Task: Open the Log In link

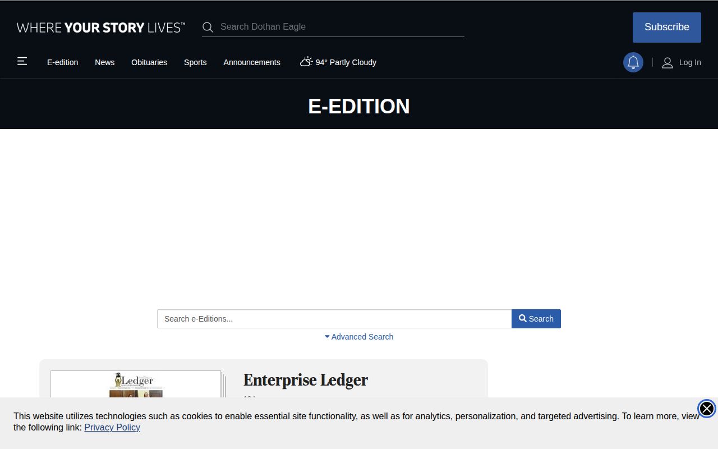Action: (690, 62)
